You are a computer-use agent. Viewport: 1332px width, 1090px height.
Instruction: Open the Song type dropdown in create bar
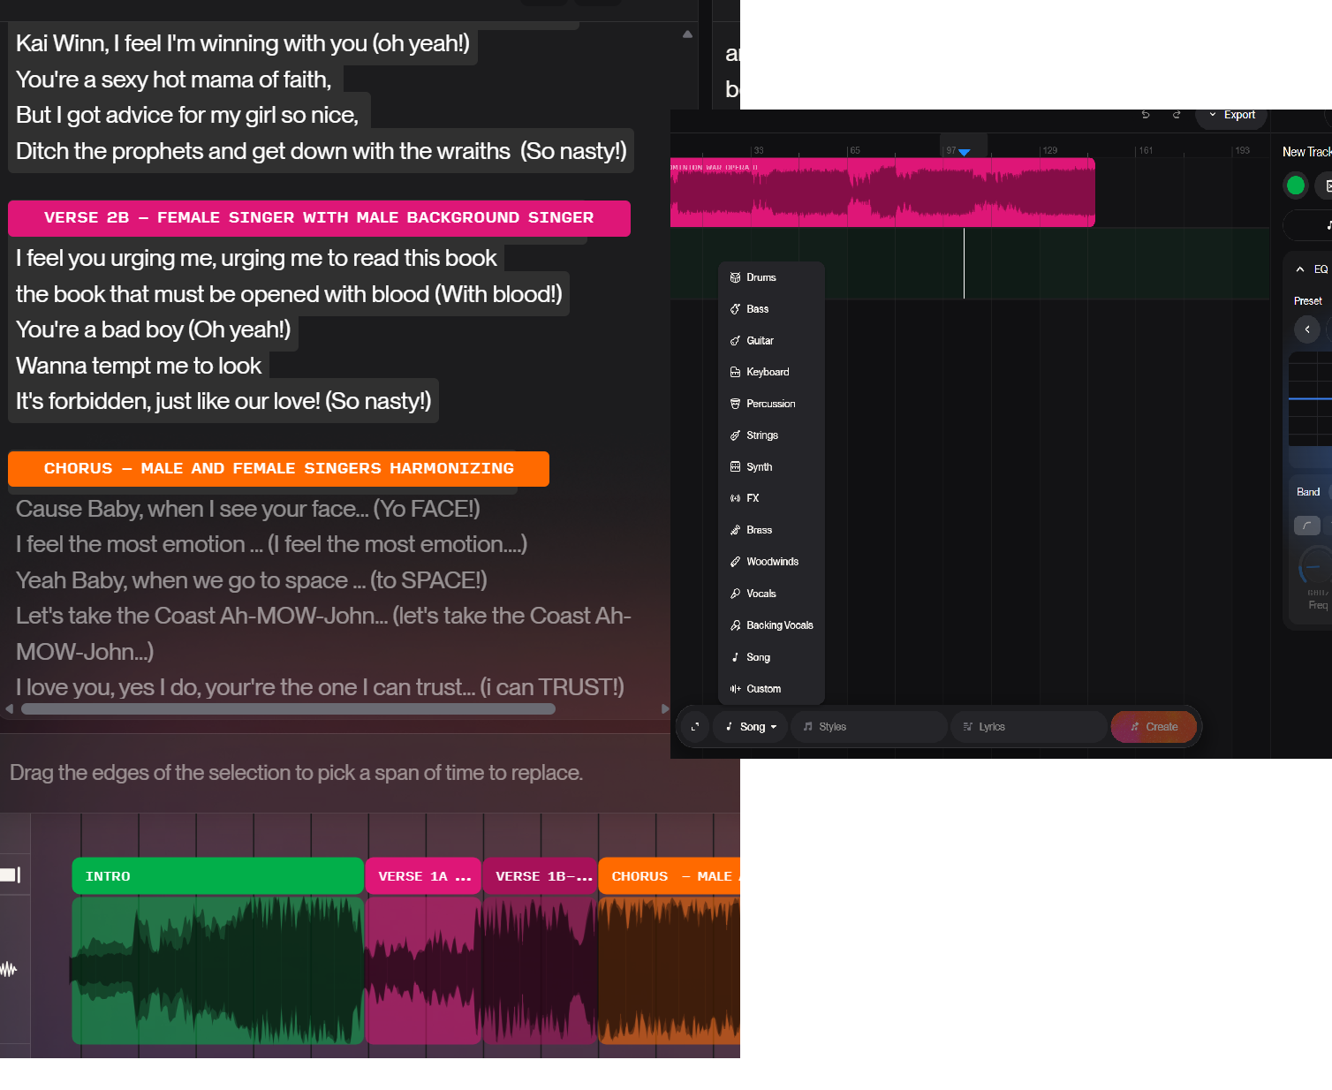coord(751,727)
